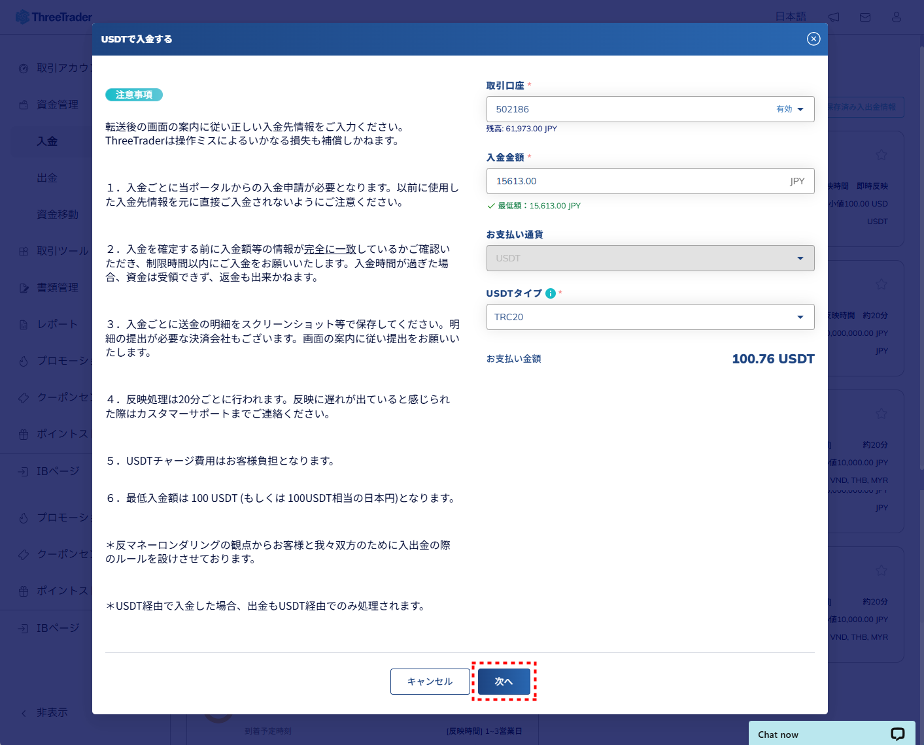Open the Chat now widget

[x=833, y=734]
